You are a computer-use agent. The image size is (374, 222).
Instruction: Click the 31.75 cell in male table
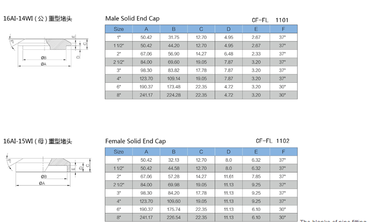(x=173, y=37)
